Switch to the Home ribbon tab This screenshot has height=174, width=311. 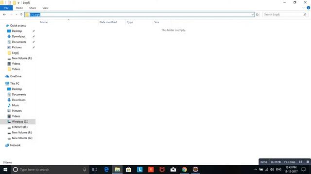(19, 8)
